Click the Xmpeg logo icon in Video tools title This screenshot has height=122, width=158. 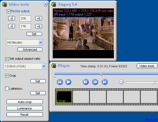[5, 5]
